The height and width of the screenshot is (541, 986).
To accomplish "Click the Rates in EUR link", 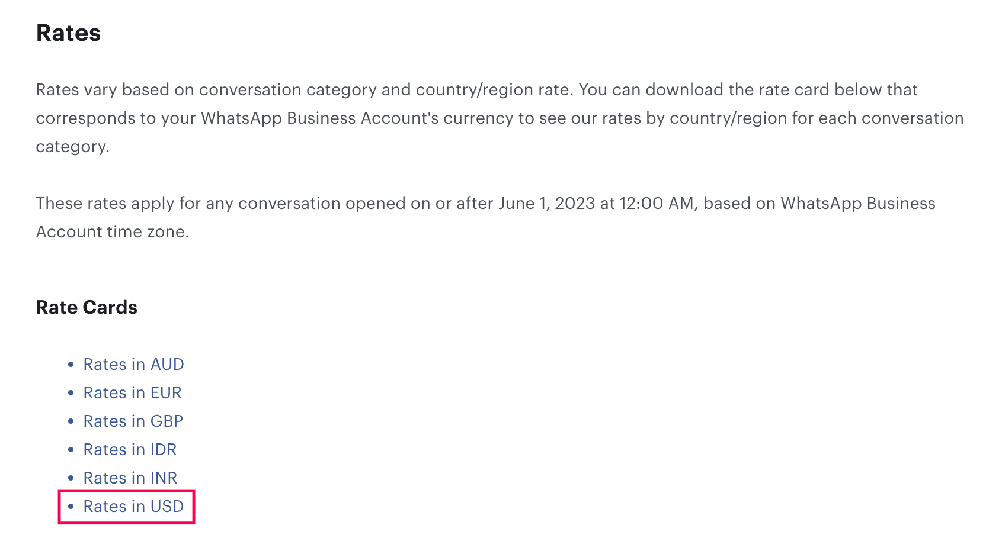I will pos(132,392).
